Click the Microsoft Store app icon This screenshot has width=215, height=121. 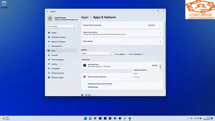85,66
